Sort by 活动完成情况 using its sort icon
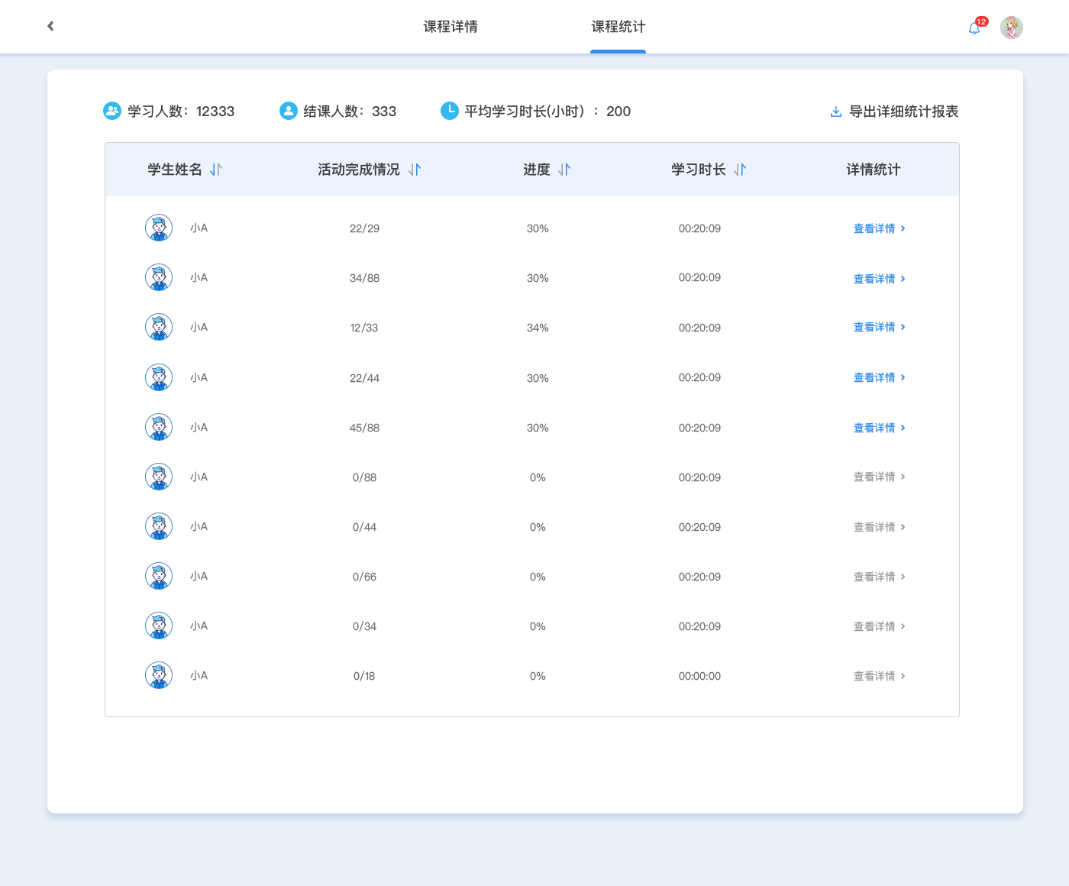 point(415,170)
